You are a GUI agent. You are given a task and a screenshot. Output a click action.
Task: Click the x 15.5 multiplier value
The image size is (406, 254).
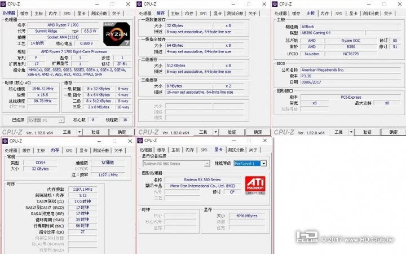[42, 95]
